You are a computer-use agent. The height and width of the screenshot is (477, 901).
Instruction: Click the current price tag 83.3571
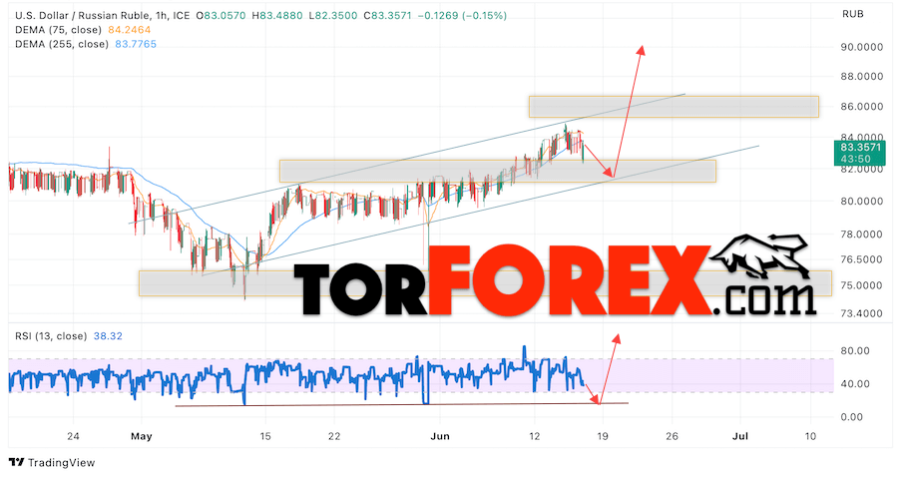[x=860, y=147]
